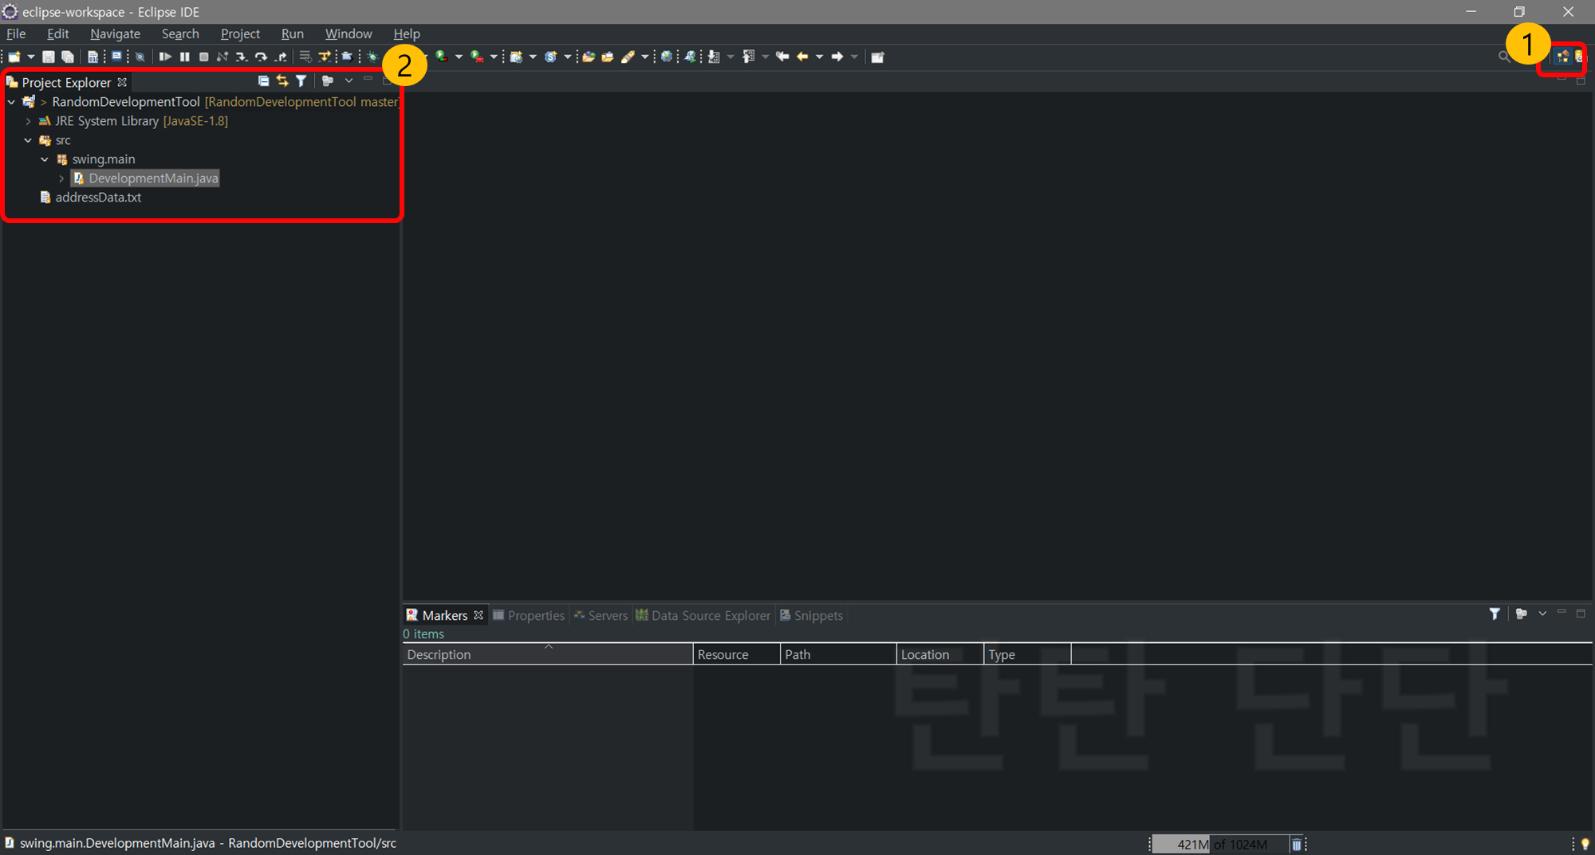Click the Save All icon

click(68, 57)
